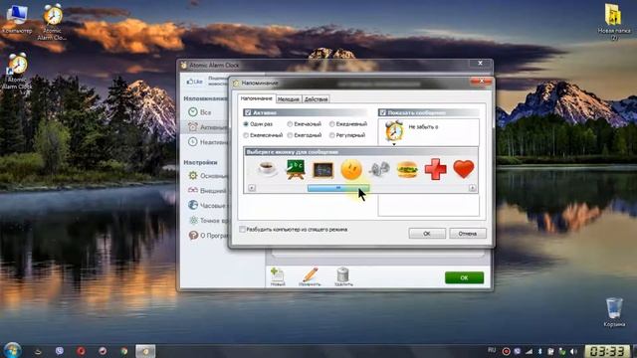
Task: Pick the gray dumbbell message icon
Action: [379, 169]
